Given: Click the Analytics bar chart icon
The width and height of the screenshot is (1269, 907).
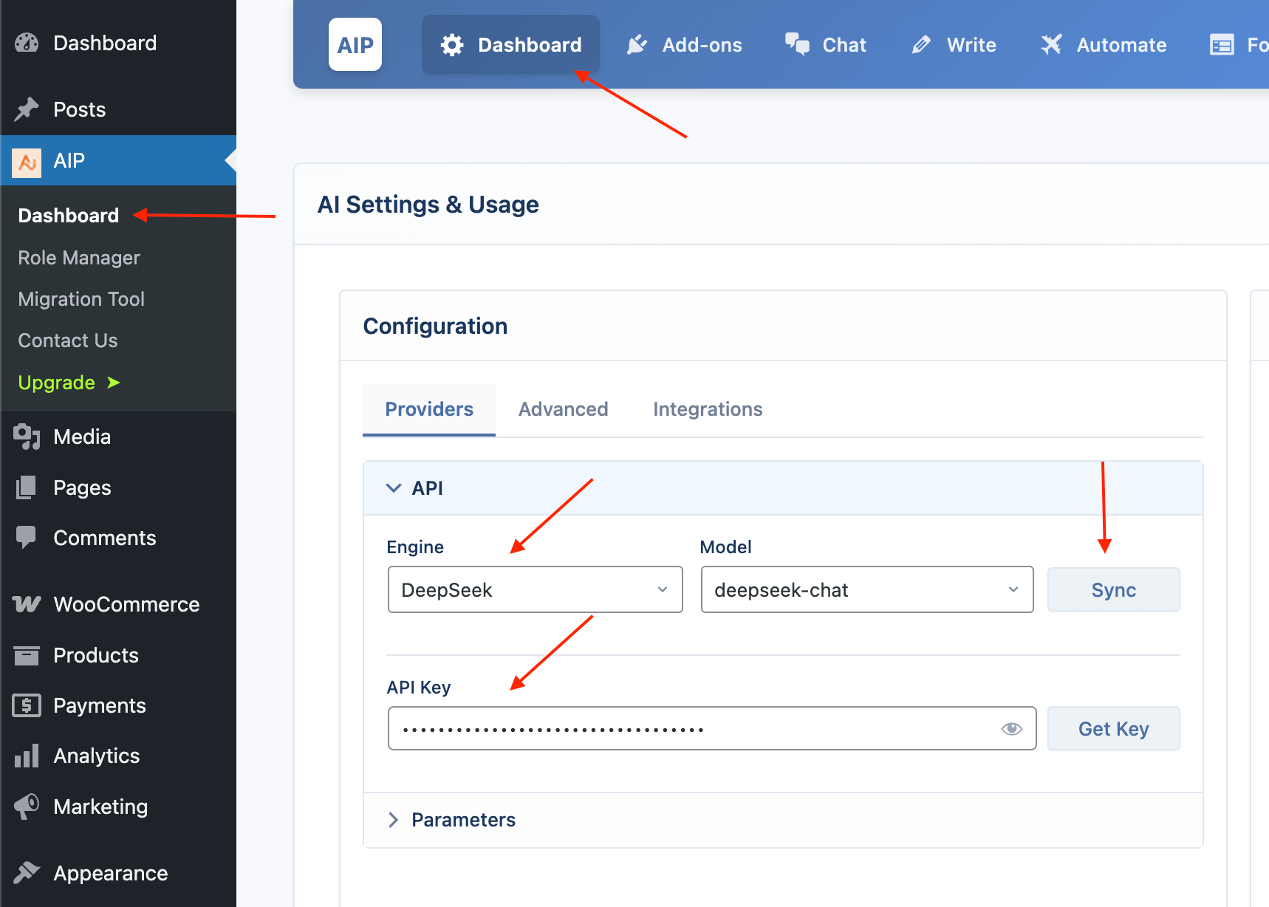Looking at the screenshot, I should pyautogui.click(x=27, y=756).
